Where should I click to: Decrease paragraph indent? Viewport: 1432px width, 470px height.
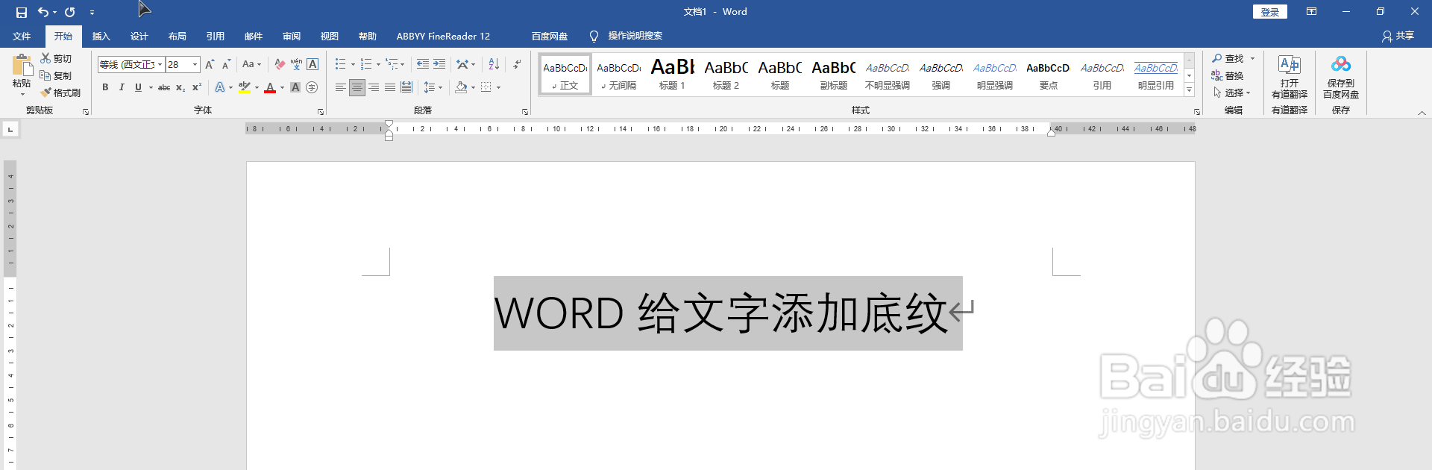[x=423, y=64]
